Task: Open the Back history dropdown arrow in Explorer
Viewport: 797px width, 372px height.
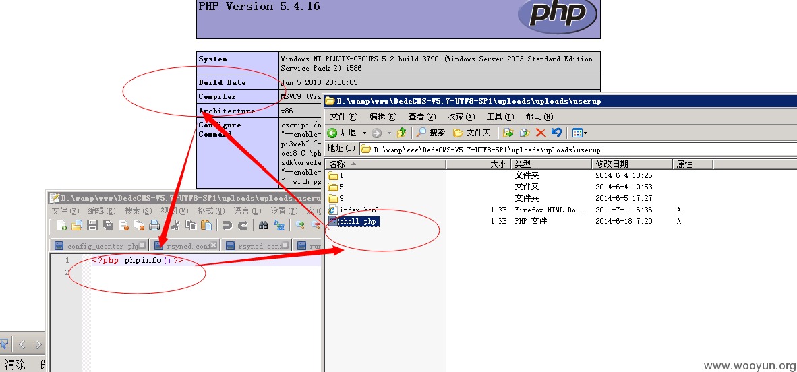Action: [x=364, y=133]
